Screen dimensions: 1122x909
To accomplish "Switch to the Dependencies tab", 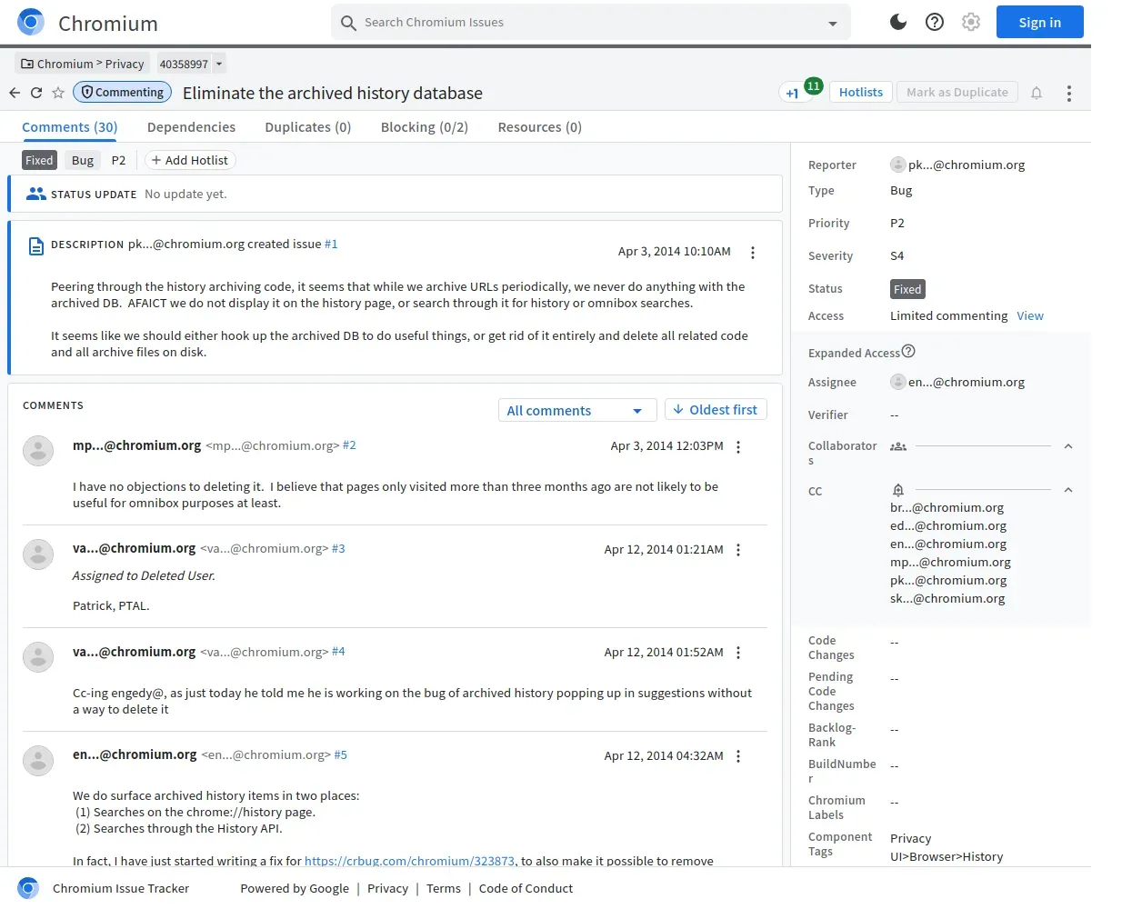I will [x=191, y=127].
